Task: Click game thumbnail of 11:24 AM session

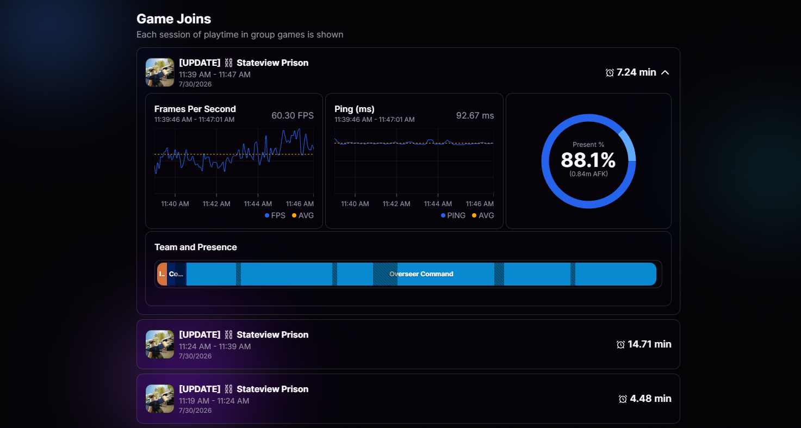Action: [x=160, y=344]
